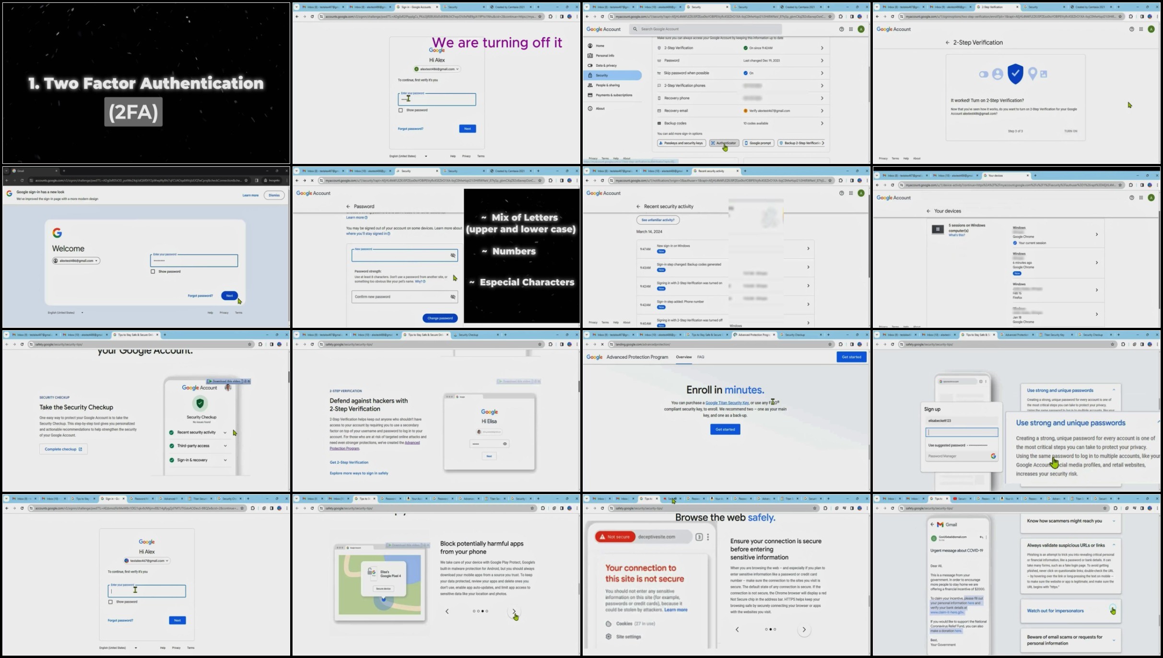Open Get 2-Step Verification link
The height and width of the screenshot is (658, 1163).
coord(349,462)
